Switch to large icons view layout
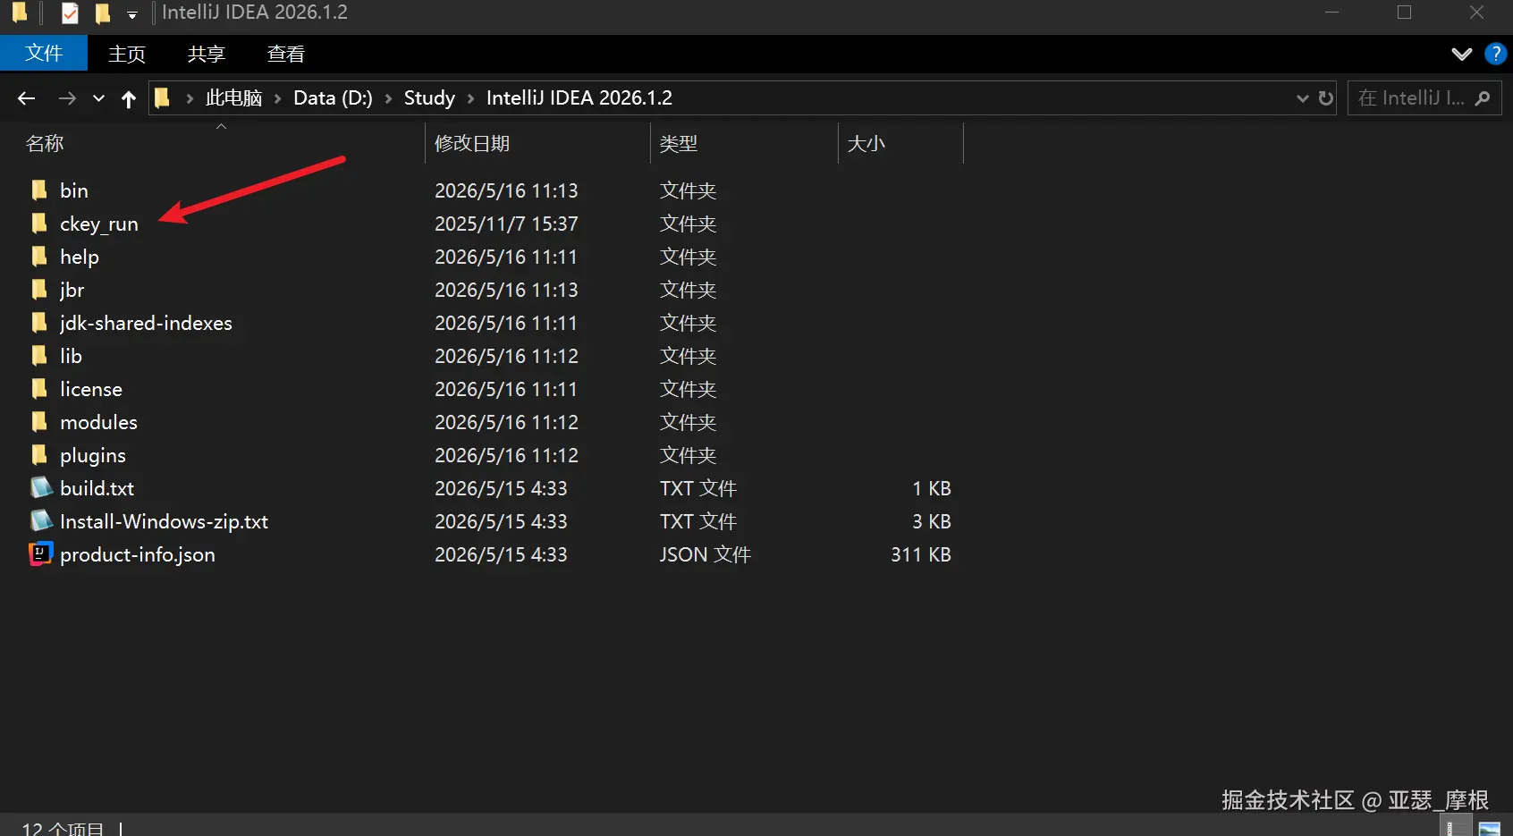 (x=1489, y=827)
